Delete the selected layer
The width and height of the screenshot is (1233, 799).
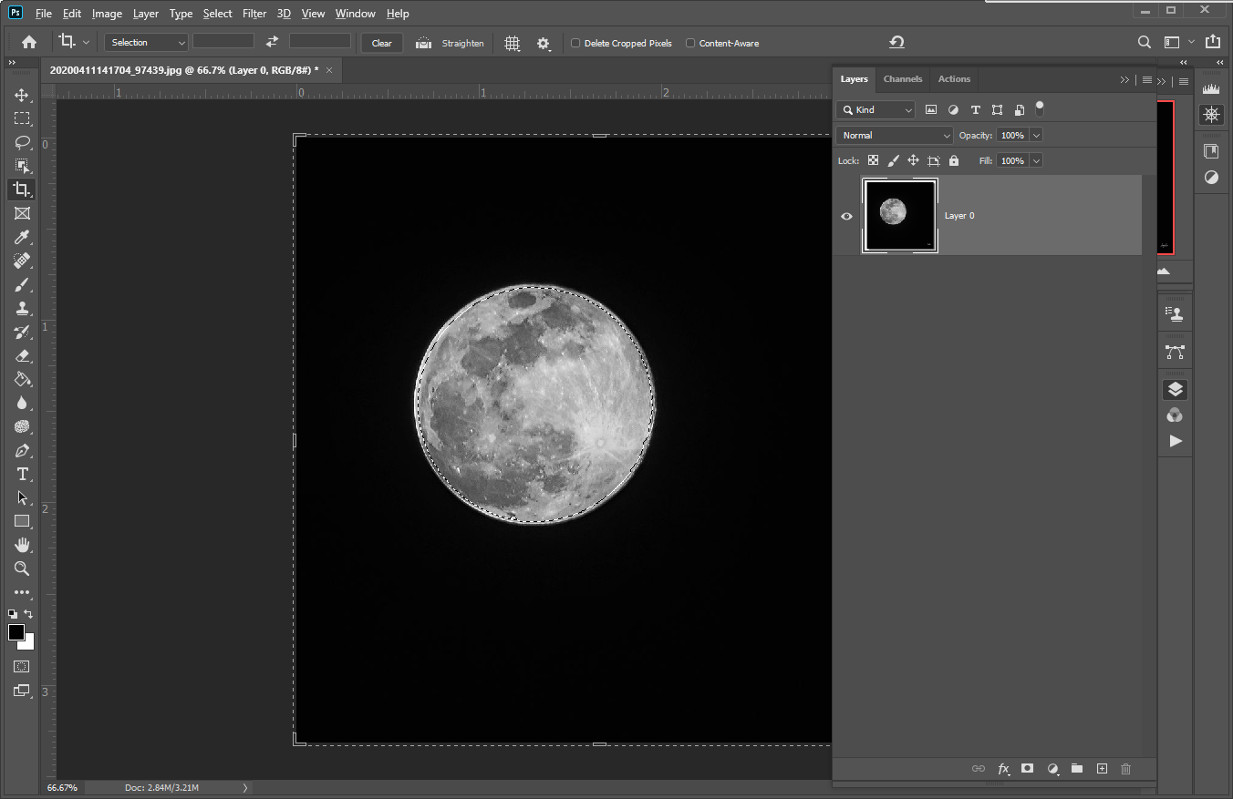pyautogui.click(x=1125, y=769)
